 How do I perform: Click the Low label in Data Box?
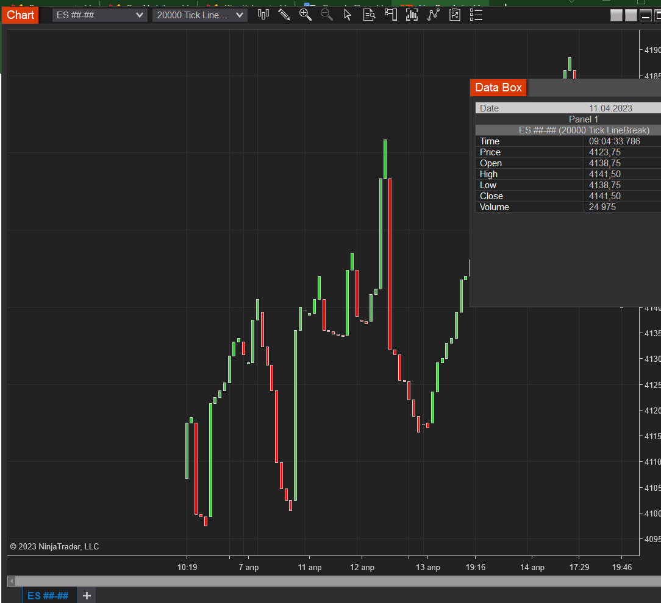488,185
